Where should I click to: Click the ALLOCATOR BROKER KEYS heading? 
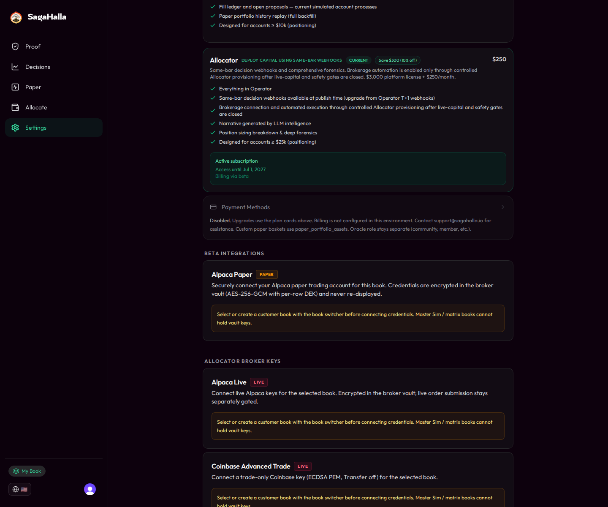(x=242, y=361)
